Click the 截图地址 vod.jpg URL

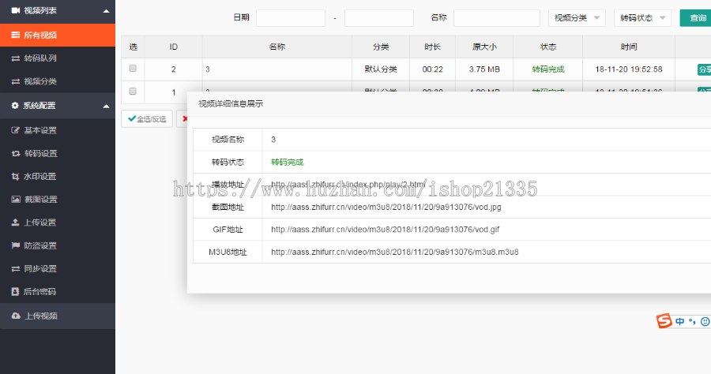tap(386, 207)
